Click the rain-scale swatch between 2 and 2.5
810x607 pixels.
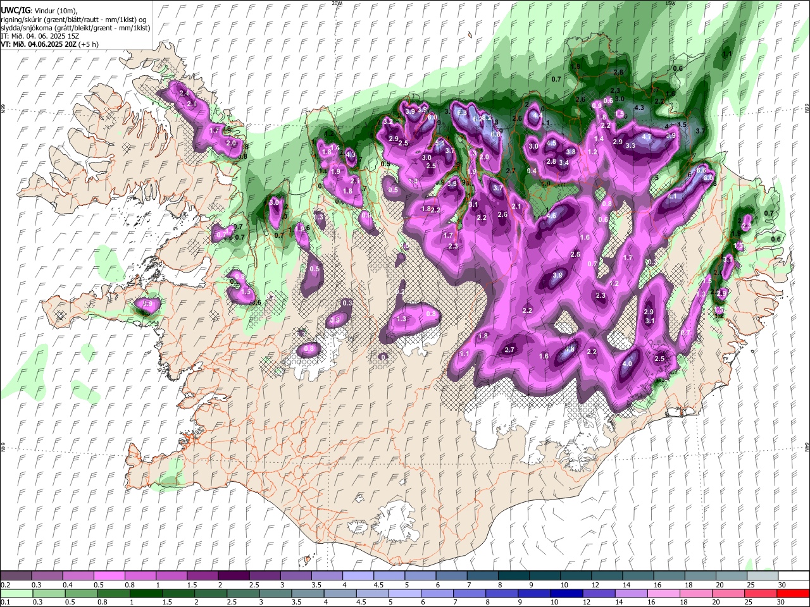point(211,593)
